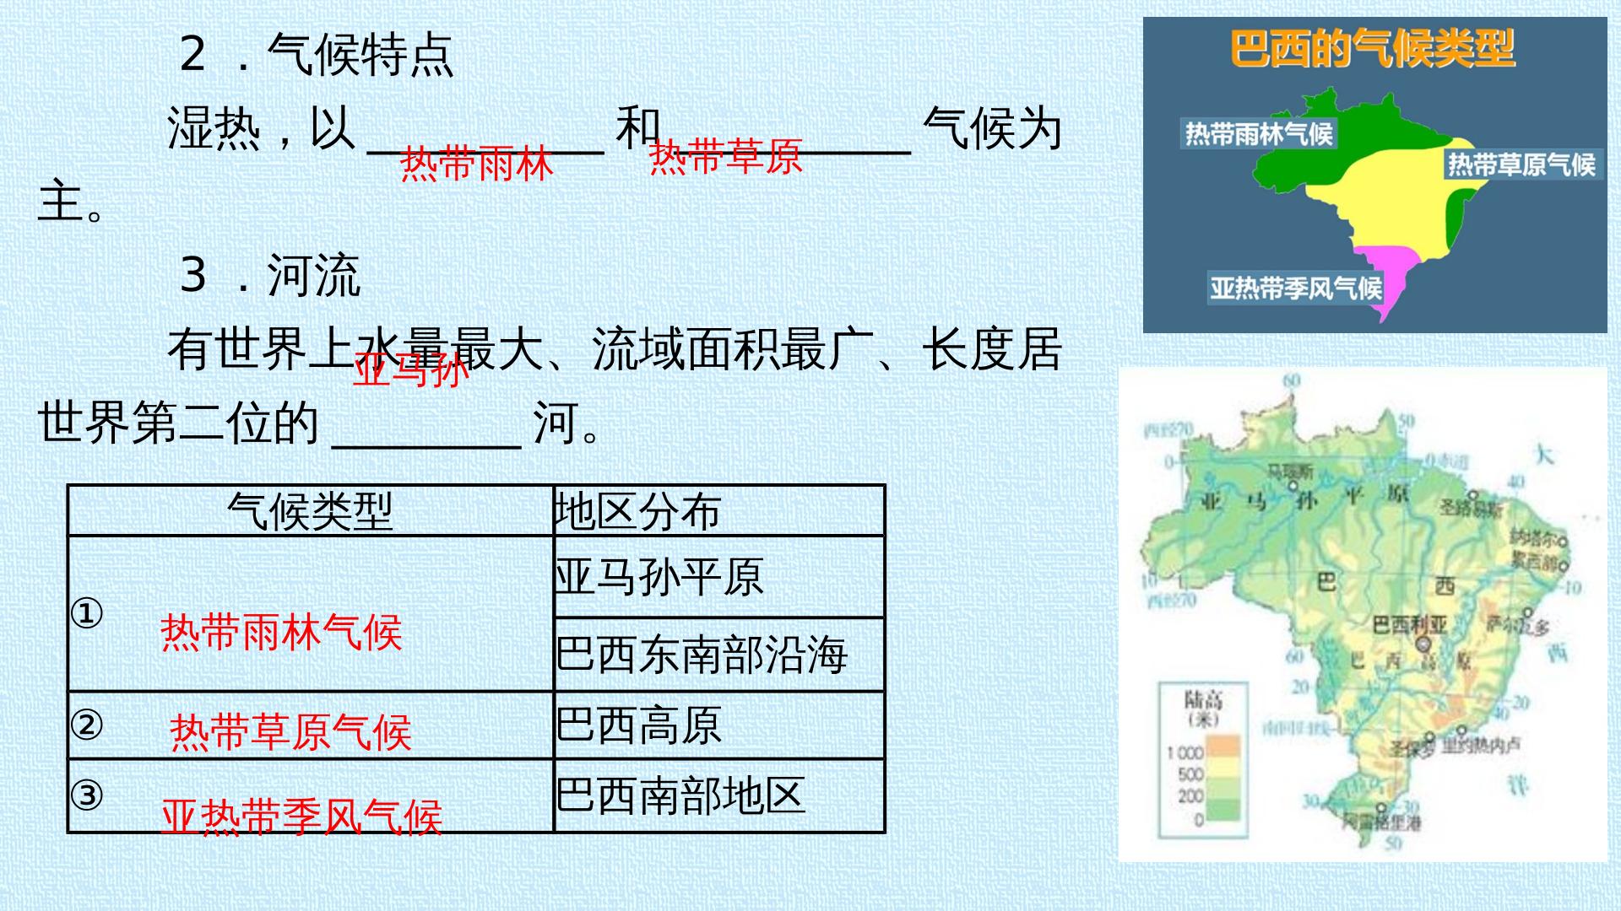The height and width of the screenshot is (911, 1621).
Task: Click the circled number ③ in table
Action: pos(86,795)
